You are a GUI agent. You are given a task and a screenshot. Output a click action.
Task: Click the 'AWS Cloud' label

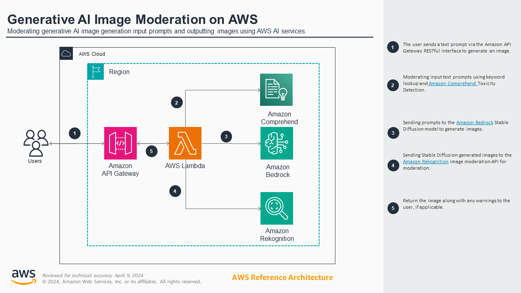(92, 54)
